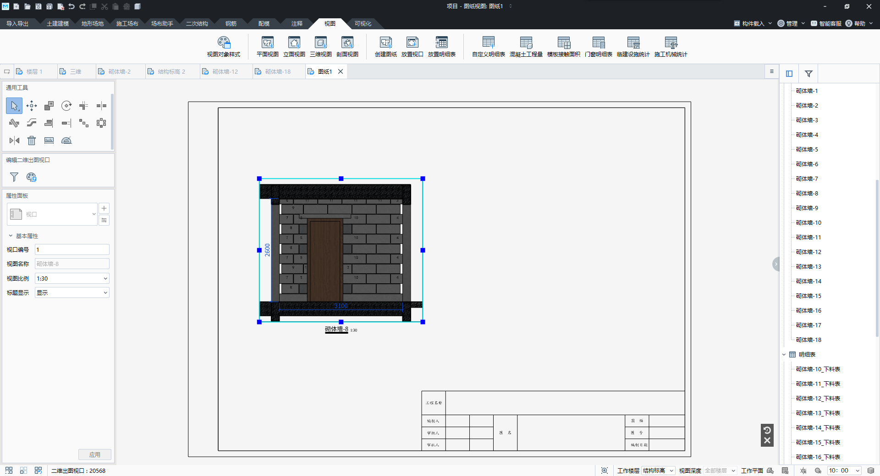Click 创建图纸 create sheet
This screenshot has height=476, width=880.
[386, 47]
